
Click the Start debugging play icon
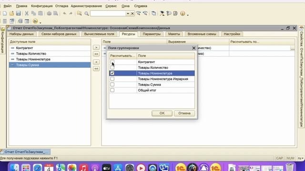click(x=35, y=21)
